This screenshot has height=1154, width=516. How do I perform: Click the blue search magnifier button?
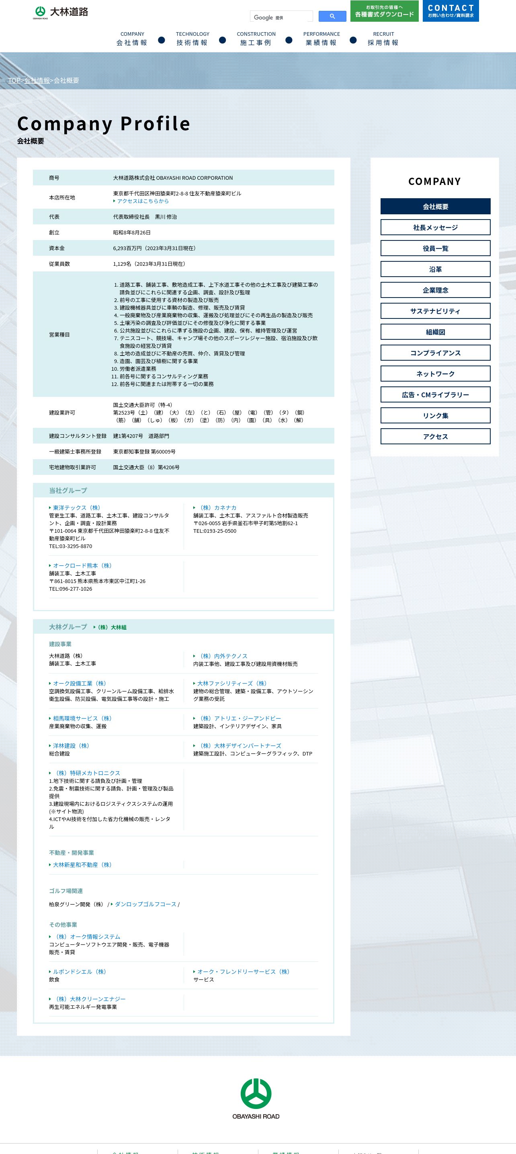tap(332, 16)
